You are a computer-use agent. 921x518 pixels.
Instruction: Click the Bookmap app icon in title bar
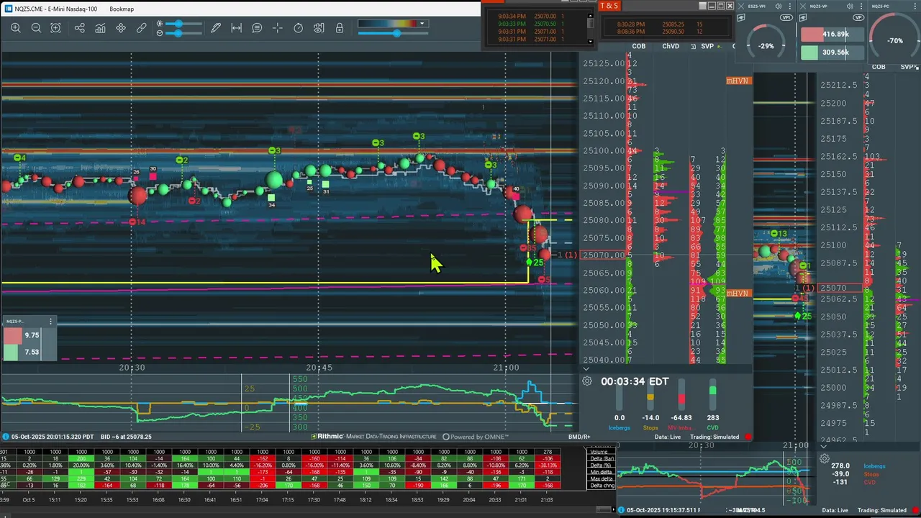[x=9, y=9]
